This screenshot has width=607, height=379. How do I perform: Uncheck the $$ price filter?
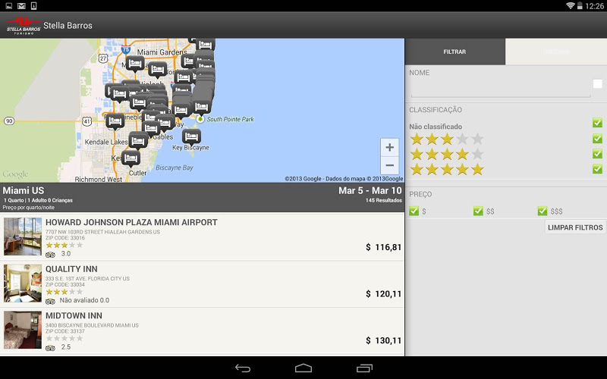[478, 211]
